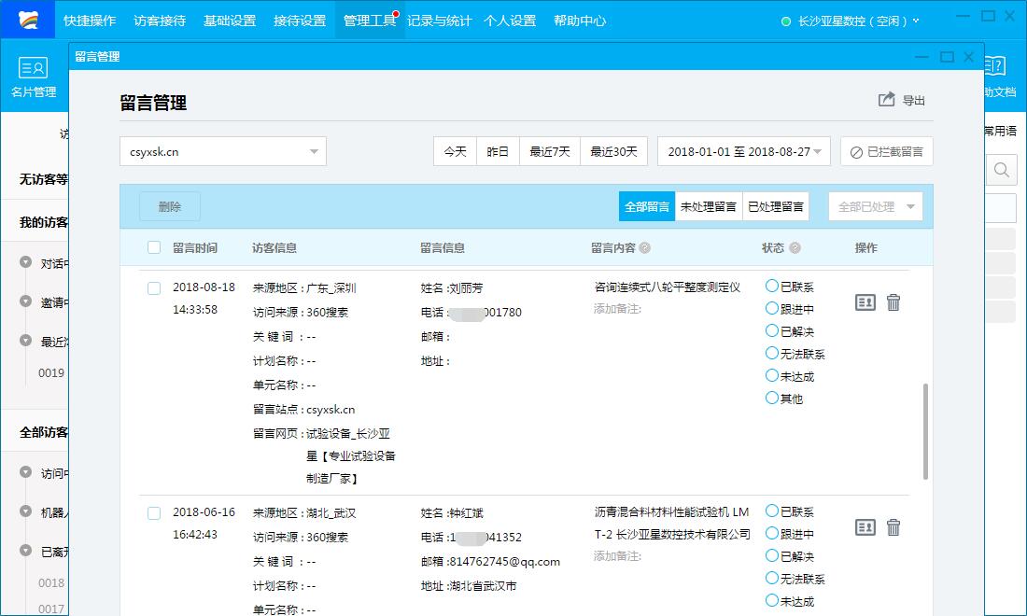Mark 刘丽芳 message as 未达成
1027x616 pixels.
click(x=771, y=376)
